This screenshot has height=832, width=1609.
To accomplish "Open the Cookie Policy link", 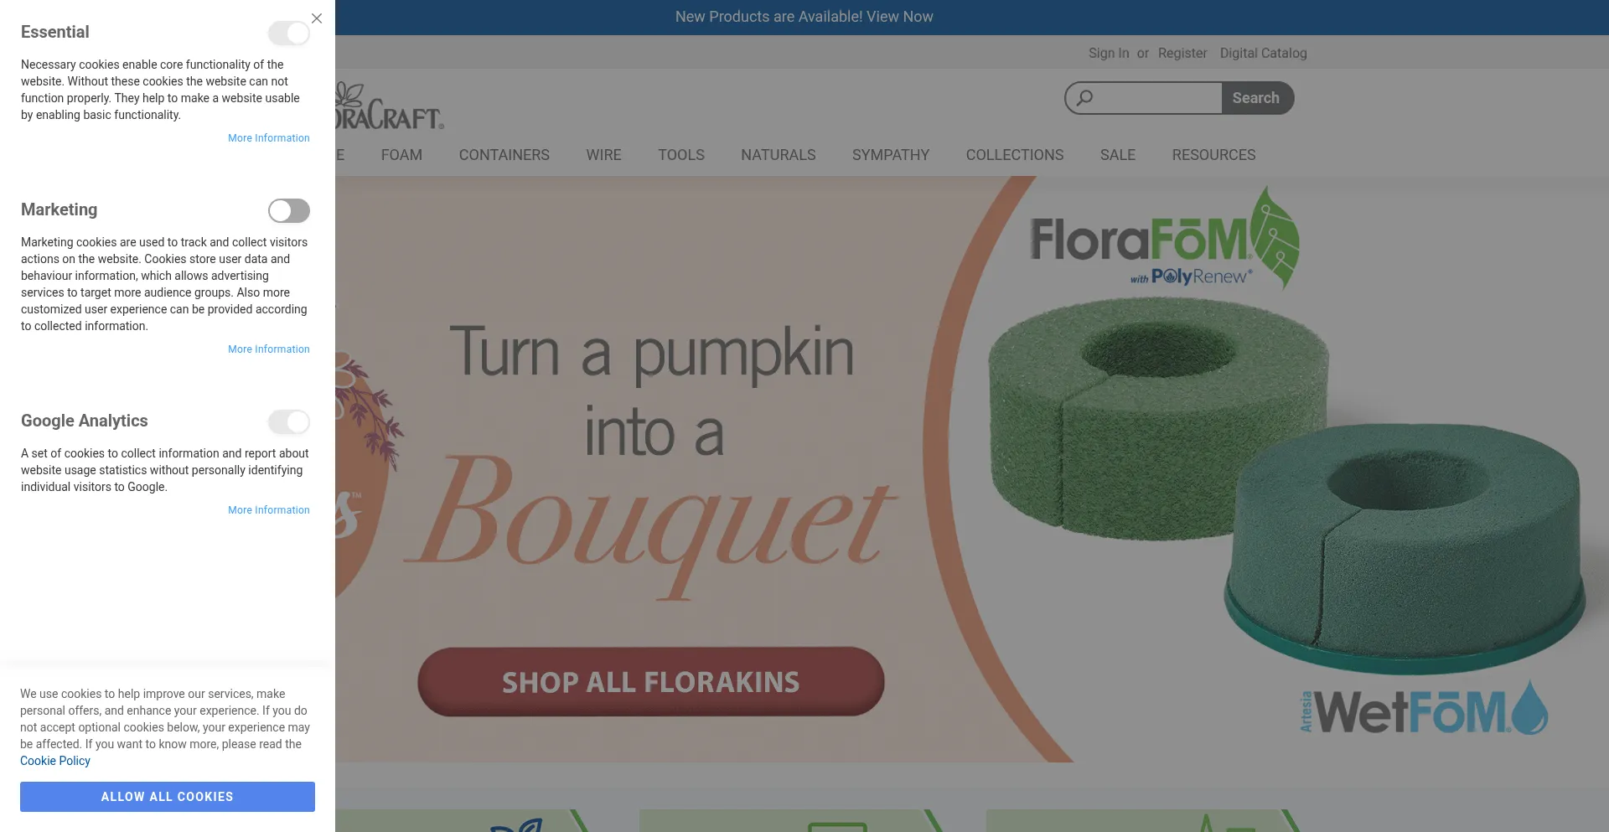I will pos(55,761).
